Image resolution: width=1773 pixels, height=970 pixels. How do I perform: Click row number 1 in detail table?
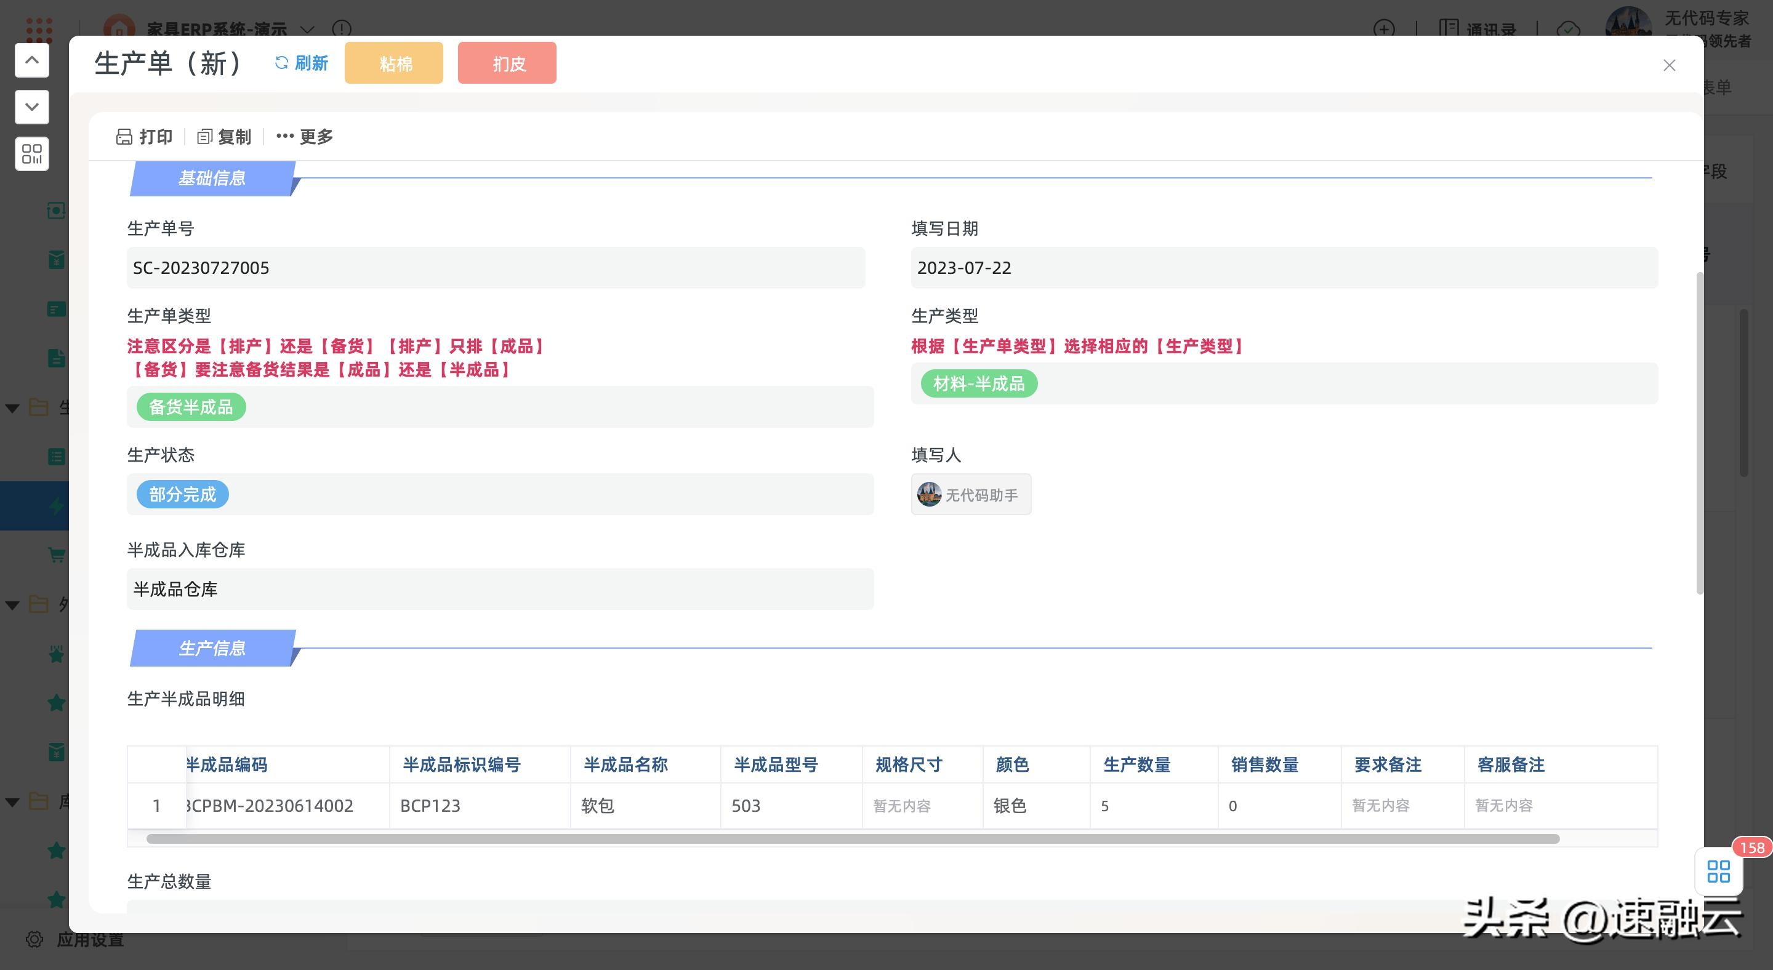(x=156, y=806)
